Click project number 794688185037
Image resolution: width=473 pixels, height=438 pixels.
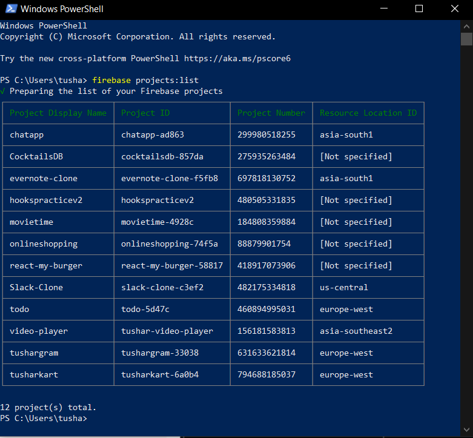pos(266,374)
